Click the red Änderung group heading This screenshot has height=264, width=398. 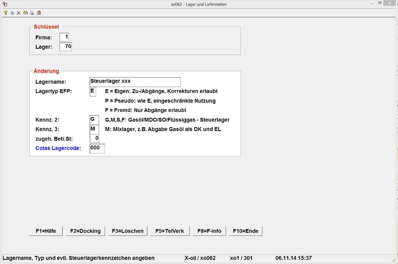[x=46, y=71]
